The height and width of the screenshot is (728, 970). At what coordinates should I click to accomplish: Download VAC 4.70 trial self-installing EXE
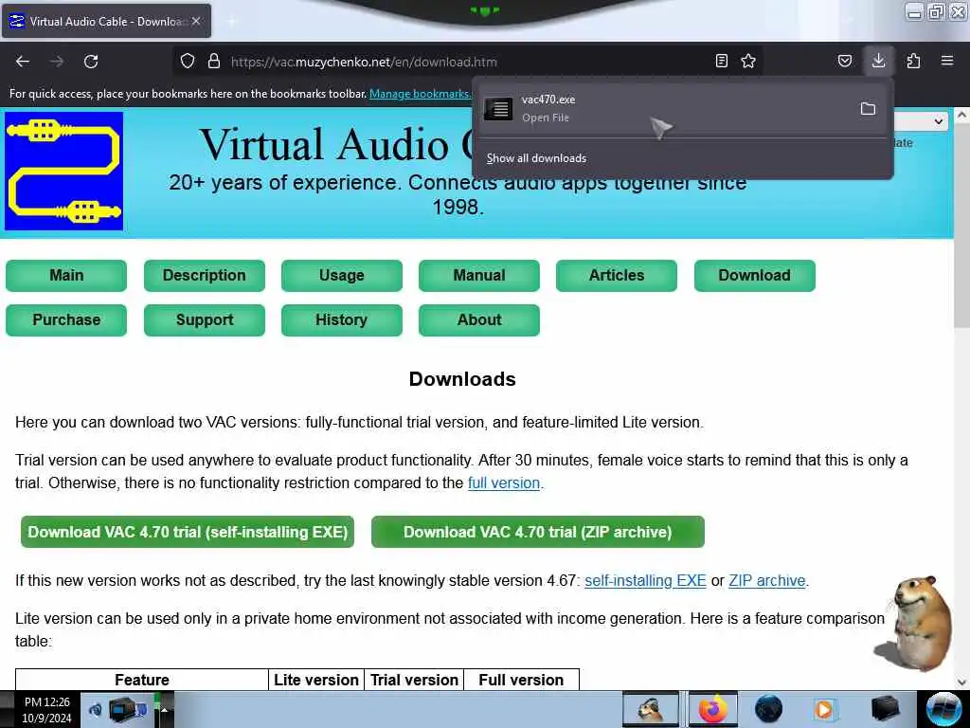pos(188,532)
